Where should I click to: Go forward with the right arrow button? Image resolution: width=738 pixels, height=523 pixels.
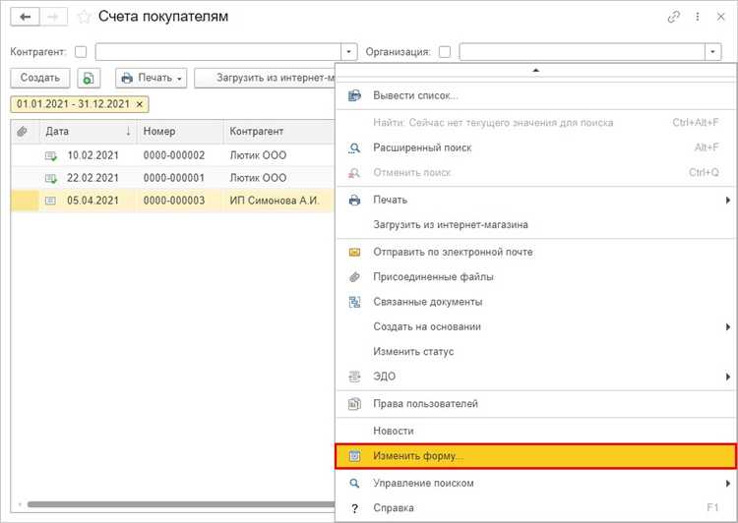pyautogui.click(x=53, y=18)
